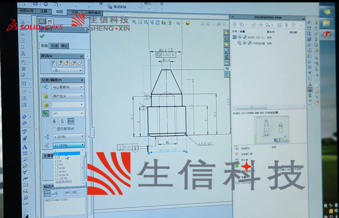Switch to the 其它 property tab

coord(64,46)
